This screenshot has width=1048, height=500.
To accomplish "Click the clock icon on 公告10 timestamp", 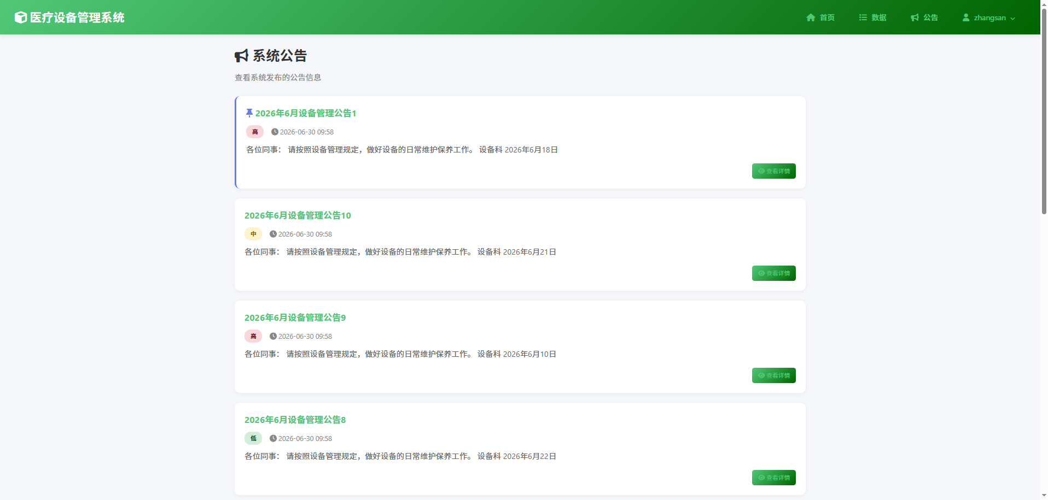I will (x=273, y=234).
